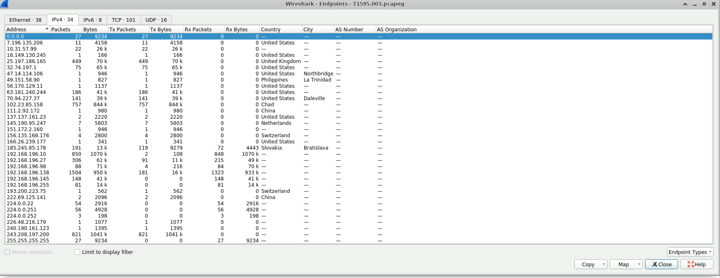Sort by the City column header
The width and height of the screenshot is (720, 278).
click(x=318, y=29)
